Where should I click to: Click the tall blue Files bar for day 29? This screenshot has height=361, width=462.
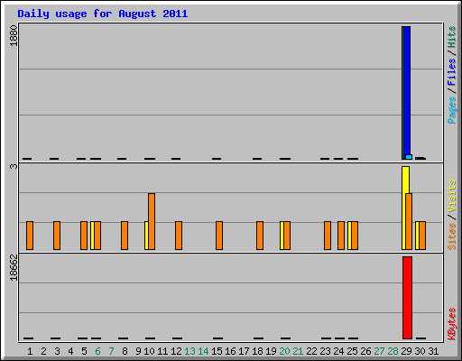click(x=407, y=90)
